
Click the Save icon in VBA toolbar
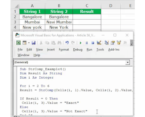(34, 43)
